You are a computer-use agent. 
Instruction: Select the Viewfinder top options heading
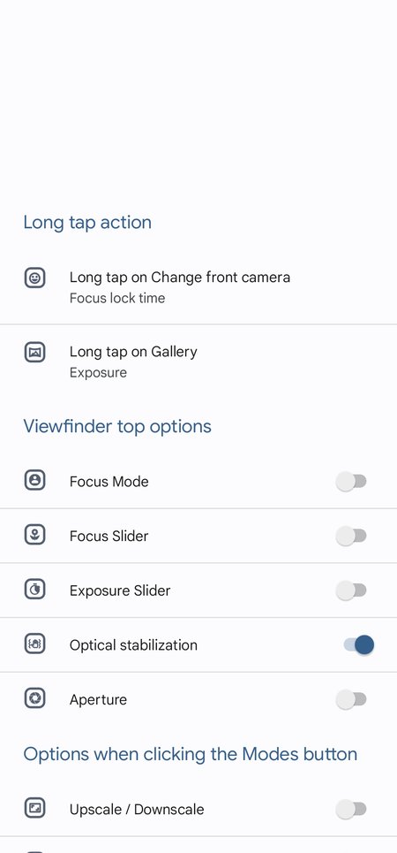pyautogui.click(x=117, y=426)
